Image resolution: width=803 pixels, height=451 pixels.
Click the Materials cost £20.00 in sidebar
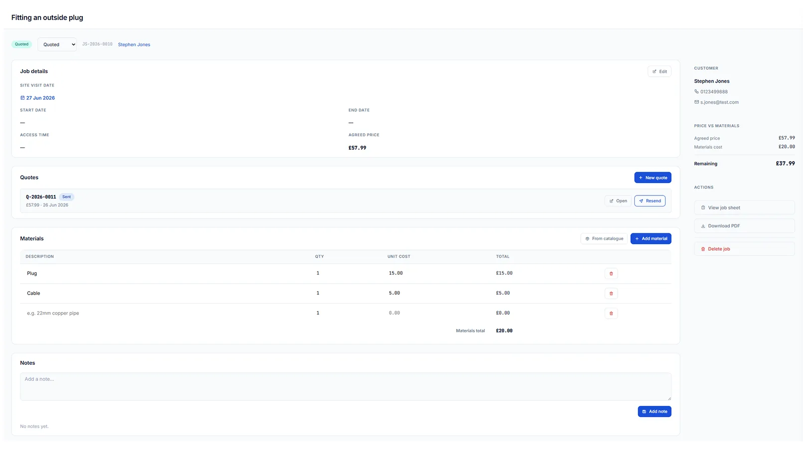coord(786,147)
